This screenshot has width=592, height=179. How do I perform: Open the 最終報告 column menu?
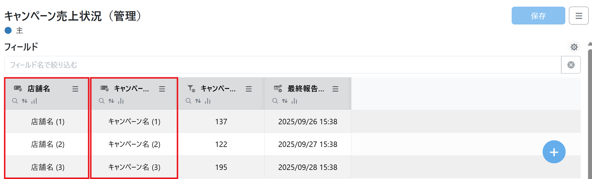click(x=335, y=89)
